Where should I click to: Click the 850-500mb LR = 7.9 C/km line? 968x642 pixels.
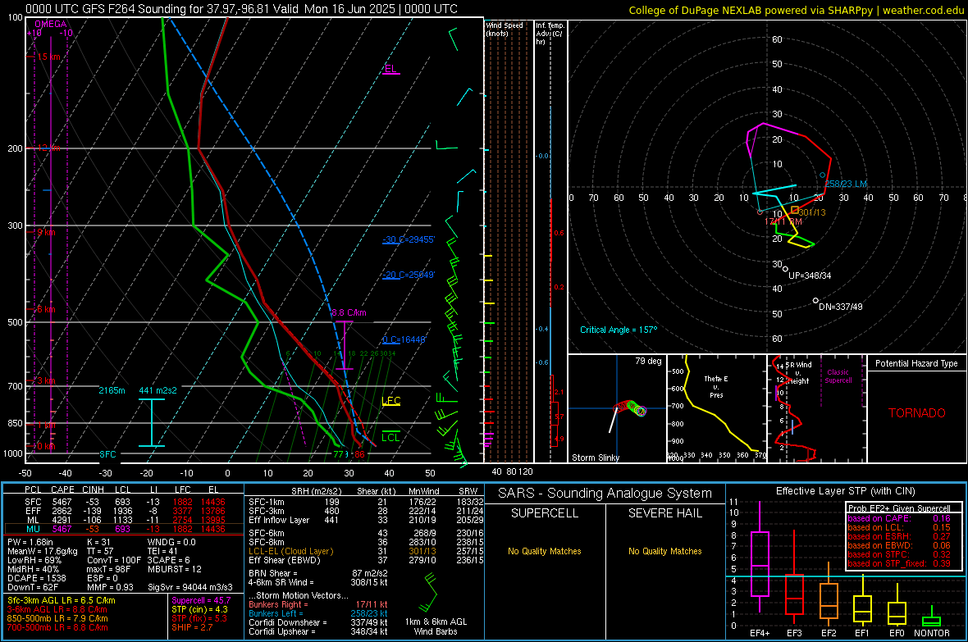point(57,618)
